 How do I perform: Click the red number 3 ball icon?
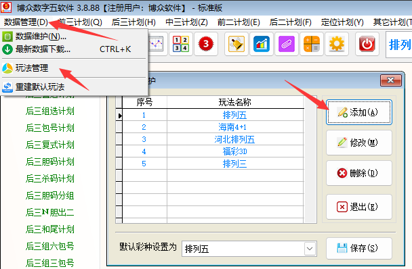coord(206,44)
